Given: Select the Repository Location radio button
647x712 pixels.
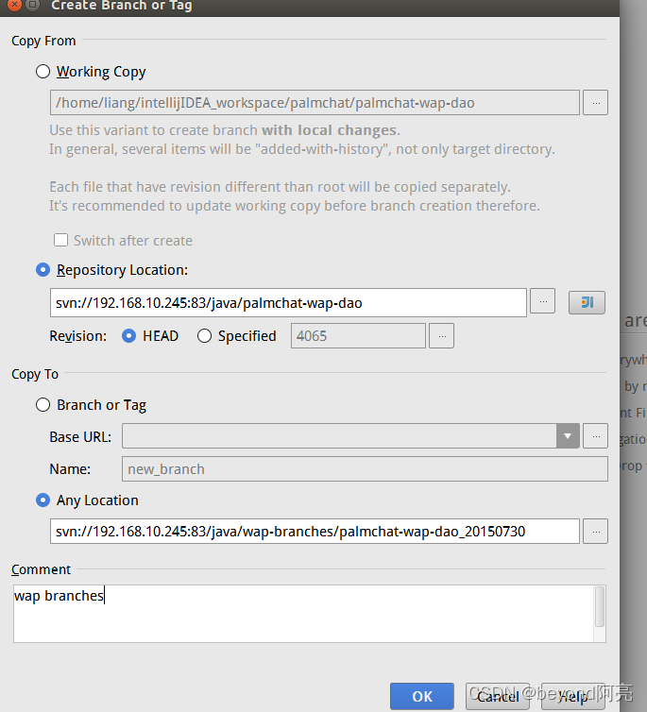Looking at the screenshot, I should coord(43,270).
